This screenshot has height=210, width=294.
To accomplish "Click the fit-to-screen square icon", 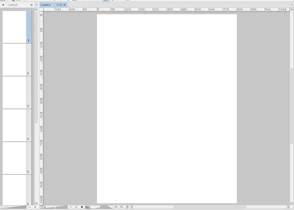I will pos(82,207).
